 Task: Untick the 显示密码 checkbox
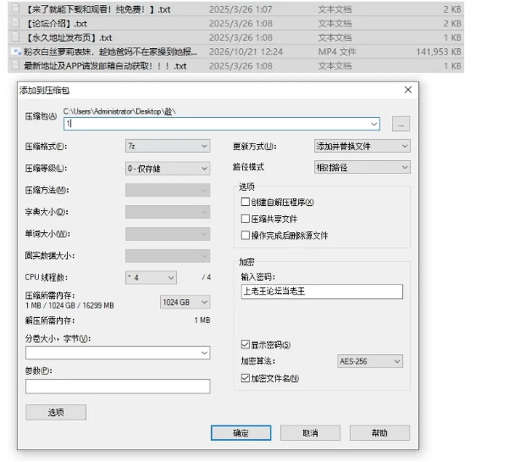pyautogui.click(x=245, y=344)
